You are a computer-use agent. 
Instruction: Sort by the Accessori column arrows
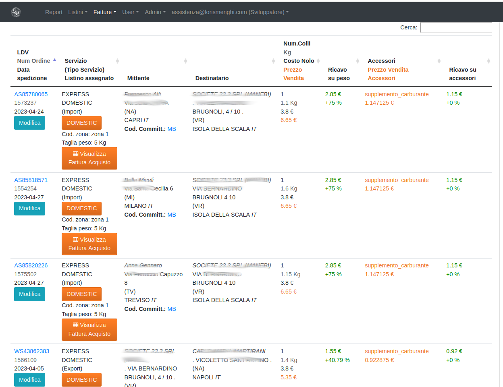[439, 61]
